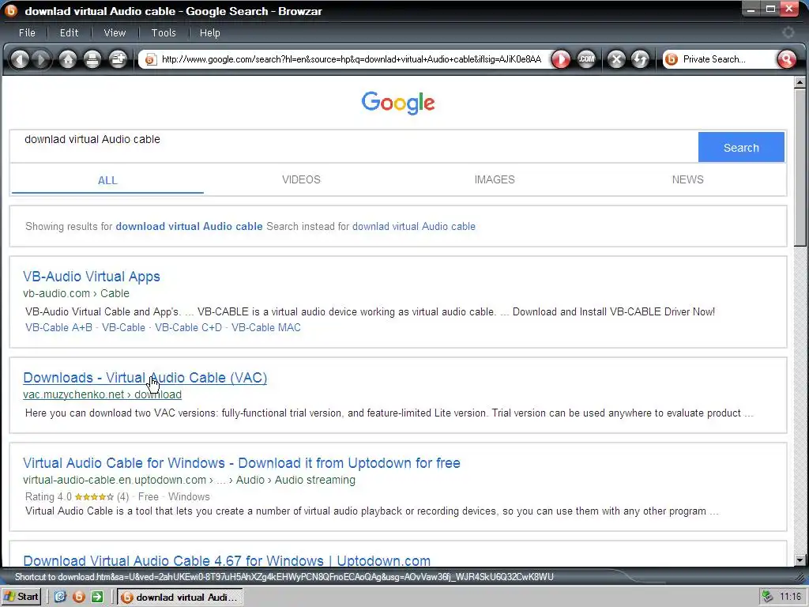Screen dimensions: 809x607
Task: Click the red Private Search magnifier button
Action: point(786,59)
